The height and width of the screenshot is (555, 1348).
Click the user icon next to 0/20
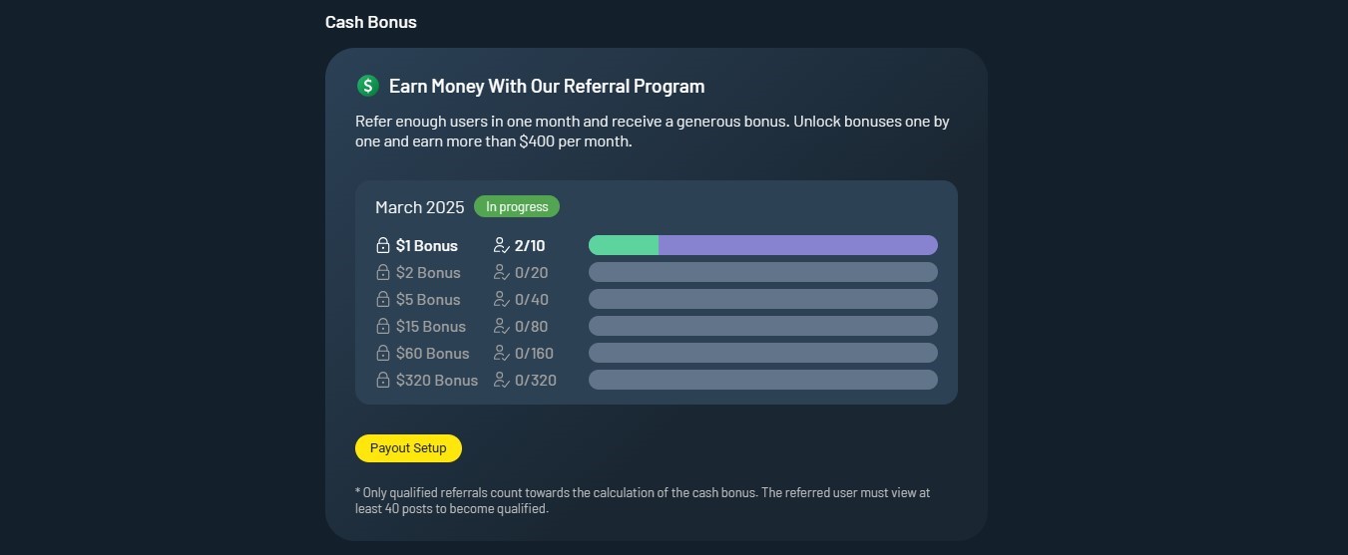click(502, 272)
